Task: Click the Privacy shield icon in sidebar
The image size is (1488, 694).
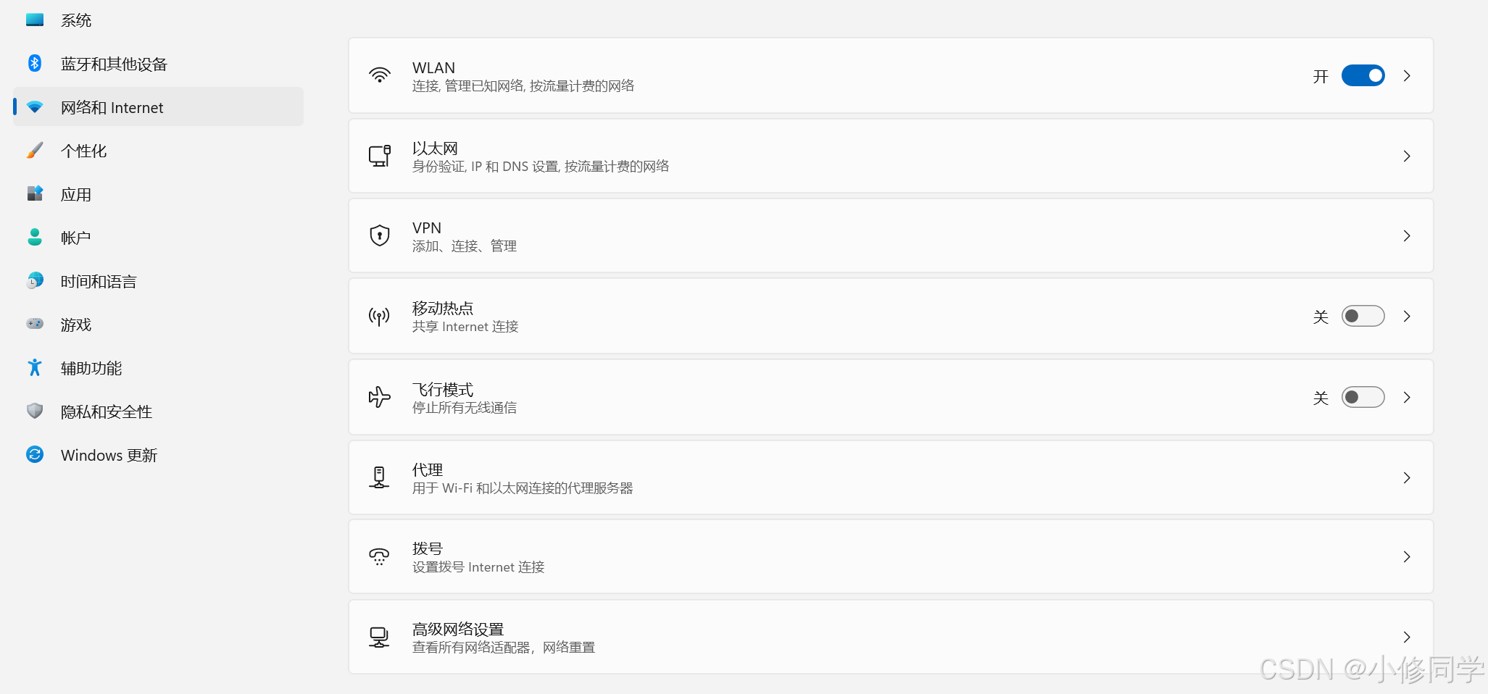Action: (35, 411)
